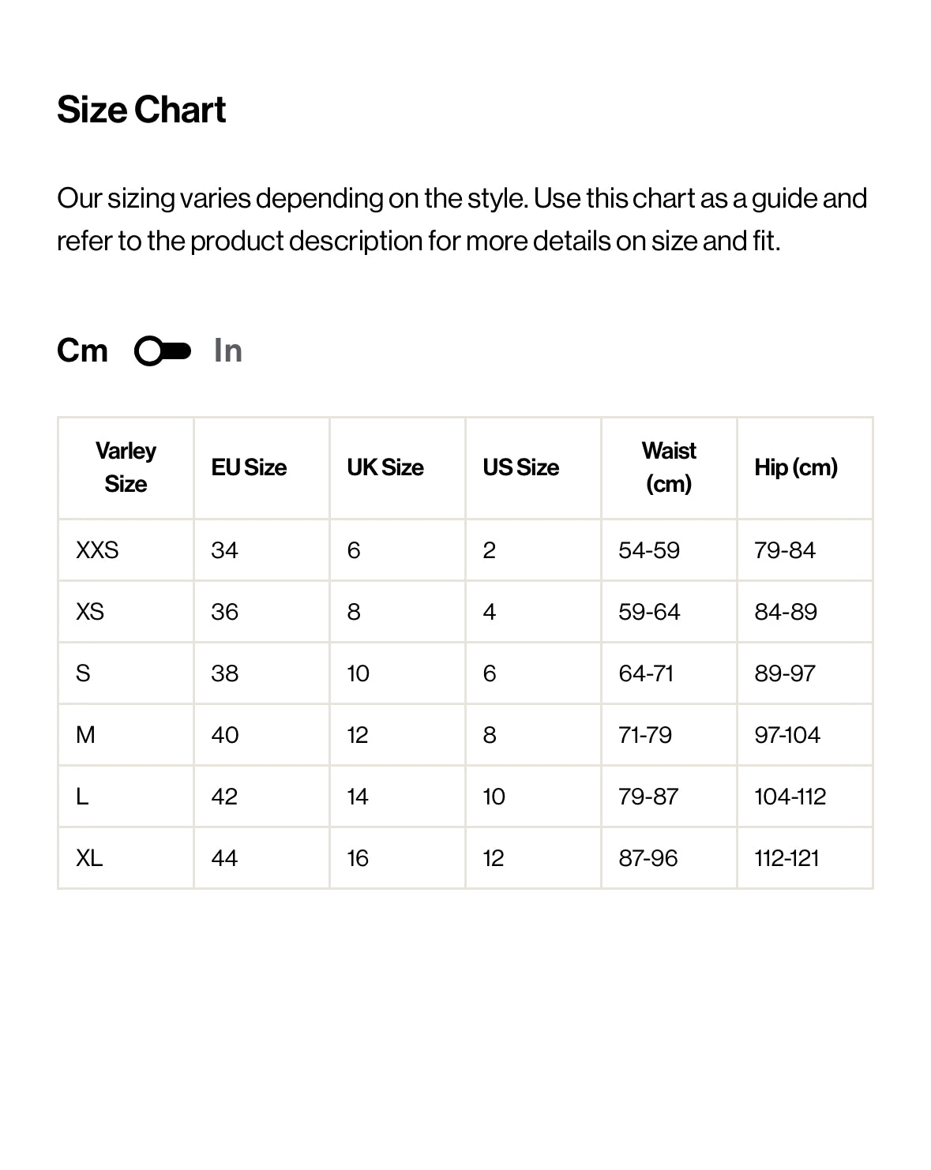Select the XXS size row label
The width and height of the screenshot is (931, 1170).
tap(97, 550)
